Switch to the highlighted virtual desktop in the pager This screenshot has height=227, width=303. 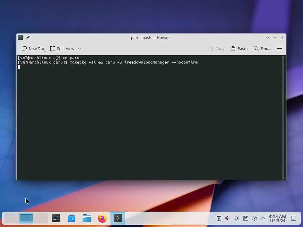(x=26, y=218)
